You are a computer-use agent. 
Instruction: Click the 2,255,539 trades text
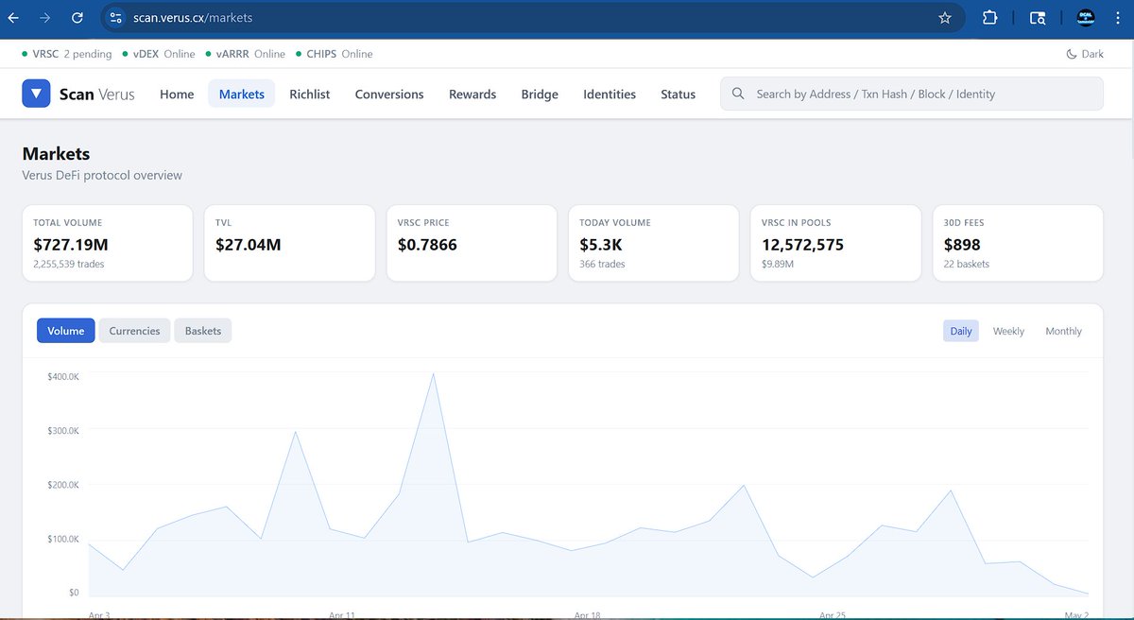click(69, 264)
